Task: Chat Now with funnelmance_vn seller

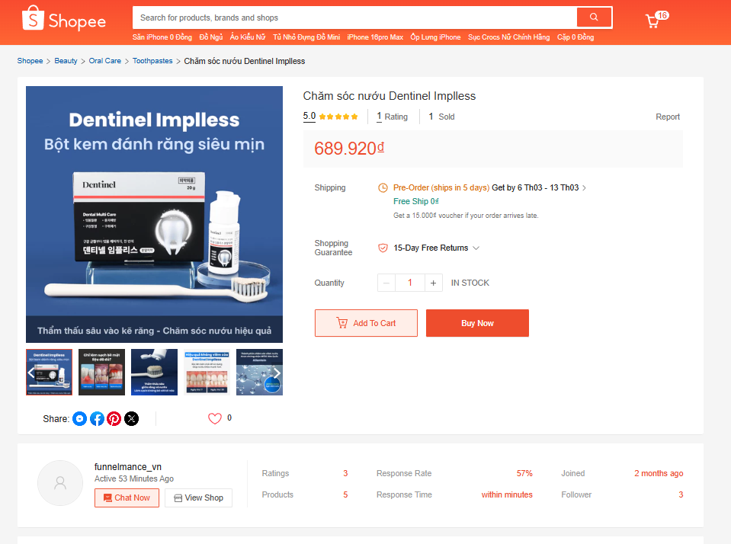Action: [127, 498]
